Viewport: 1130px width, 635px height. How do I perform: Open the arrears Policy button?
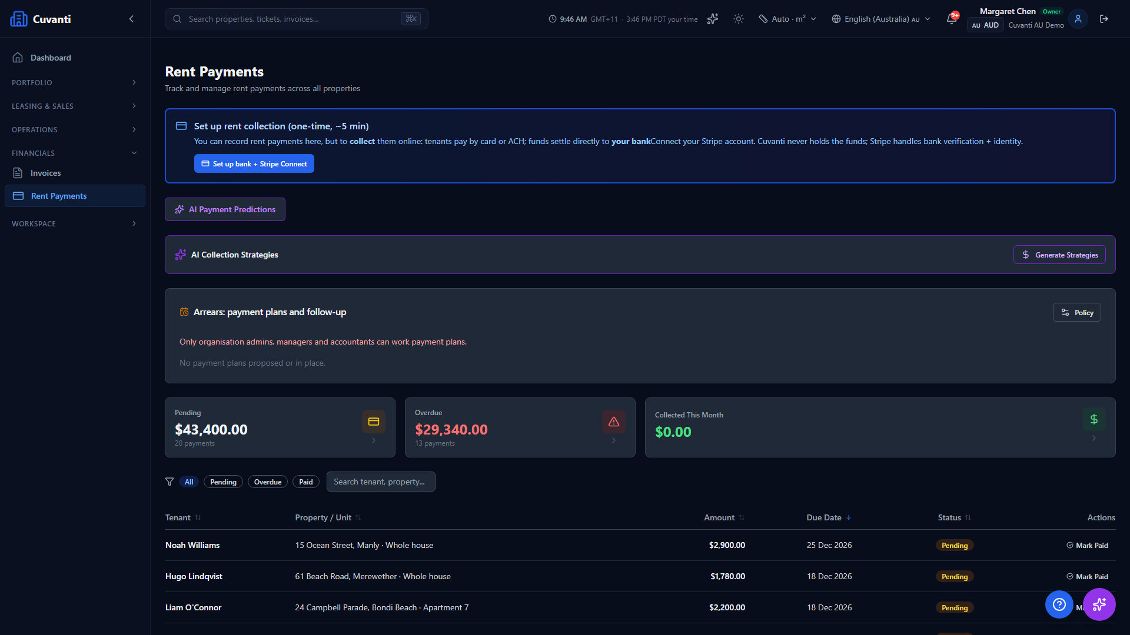click(1076, 312)
